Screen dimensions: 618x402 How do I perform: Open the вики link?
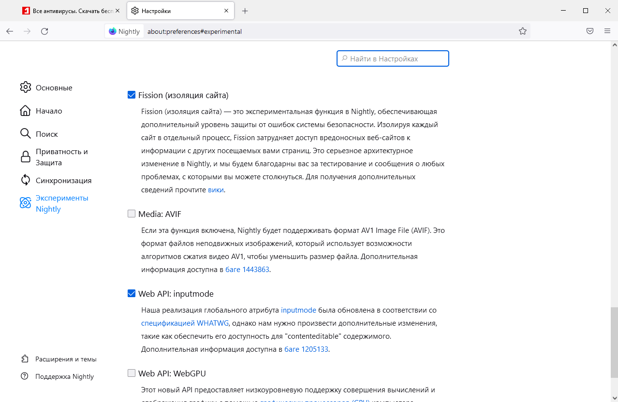pyautogui.click(x=216, y=190)
